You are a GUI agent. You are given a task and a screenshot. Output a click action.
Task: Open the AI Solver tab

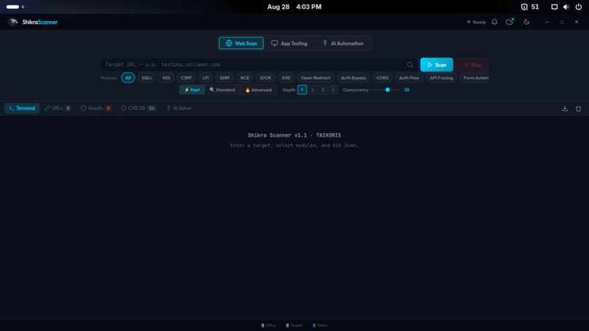point(179,108)
